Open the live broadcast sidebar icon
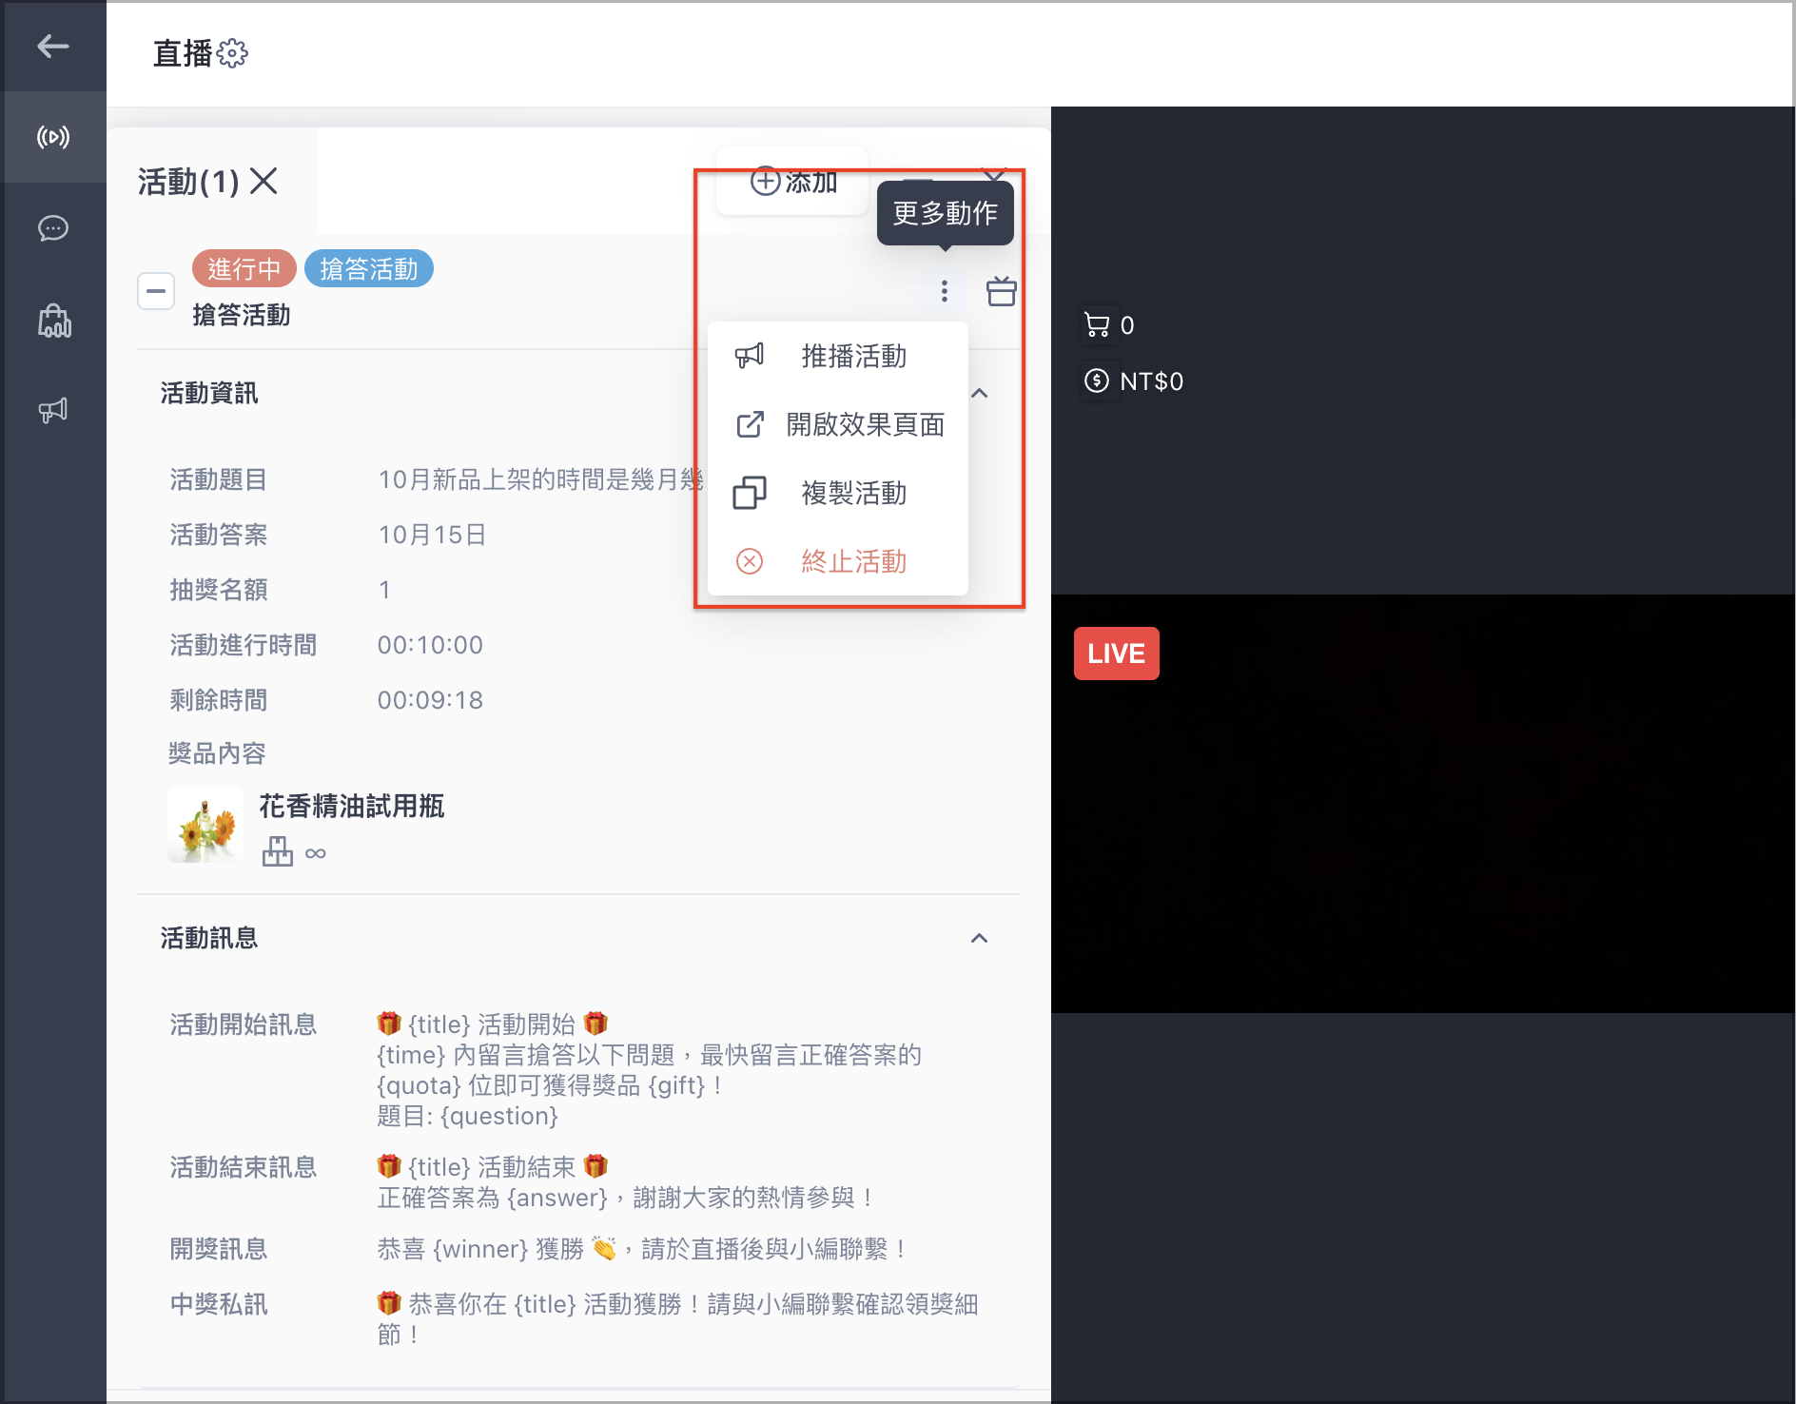 click(53, 137)
